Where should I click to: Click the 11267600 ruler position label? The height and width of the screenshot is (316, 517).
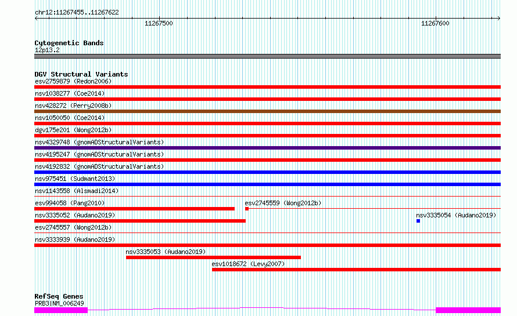pos(435,23)
